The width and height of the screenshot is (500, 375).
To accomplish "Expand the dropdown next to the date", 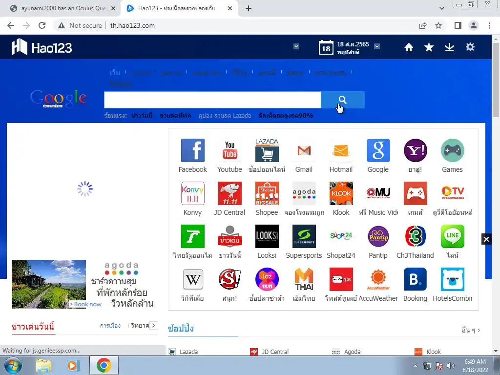I will 377,46.
